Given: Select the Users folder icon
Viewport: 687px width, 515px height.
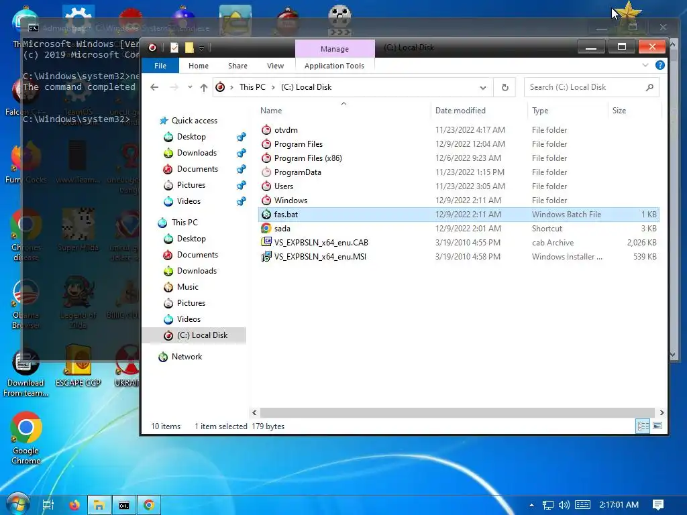Looking at the screenshot, I should (266, 186).
